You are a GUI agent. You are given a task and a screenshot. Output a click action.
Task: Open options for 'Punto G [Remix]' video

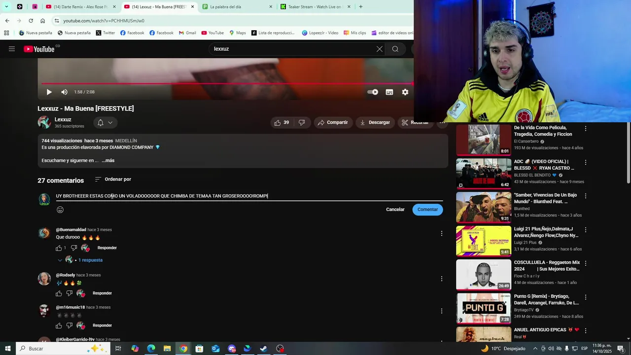[586, 297]
